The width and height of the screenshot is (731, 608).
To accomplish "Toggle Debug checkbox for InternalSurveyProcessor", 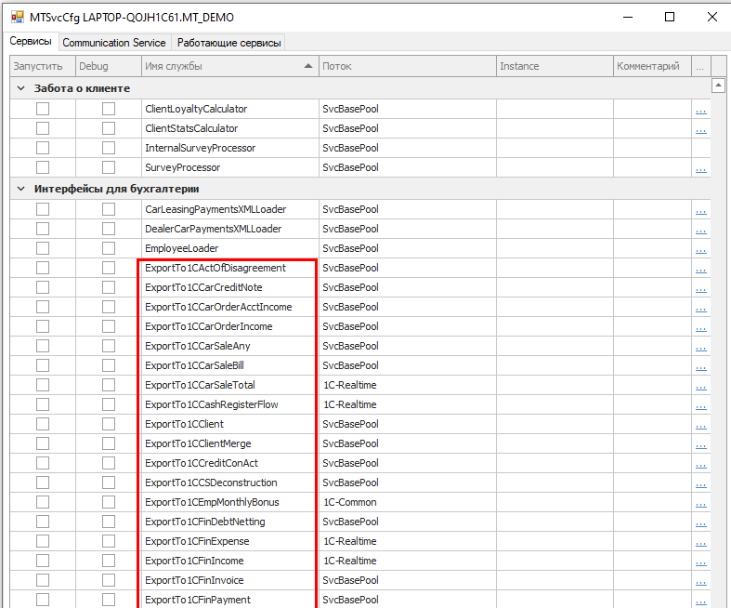I will pyautogui.click(x=109, y=149).
